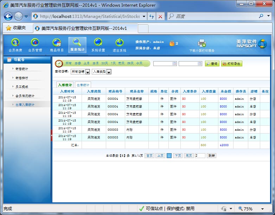Screen dimensions: 275x215
Task: Click the printer icon for 下载小票打印服务
Action: [x=202, y=43]
